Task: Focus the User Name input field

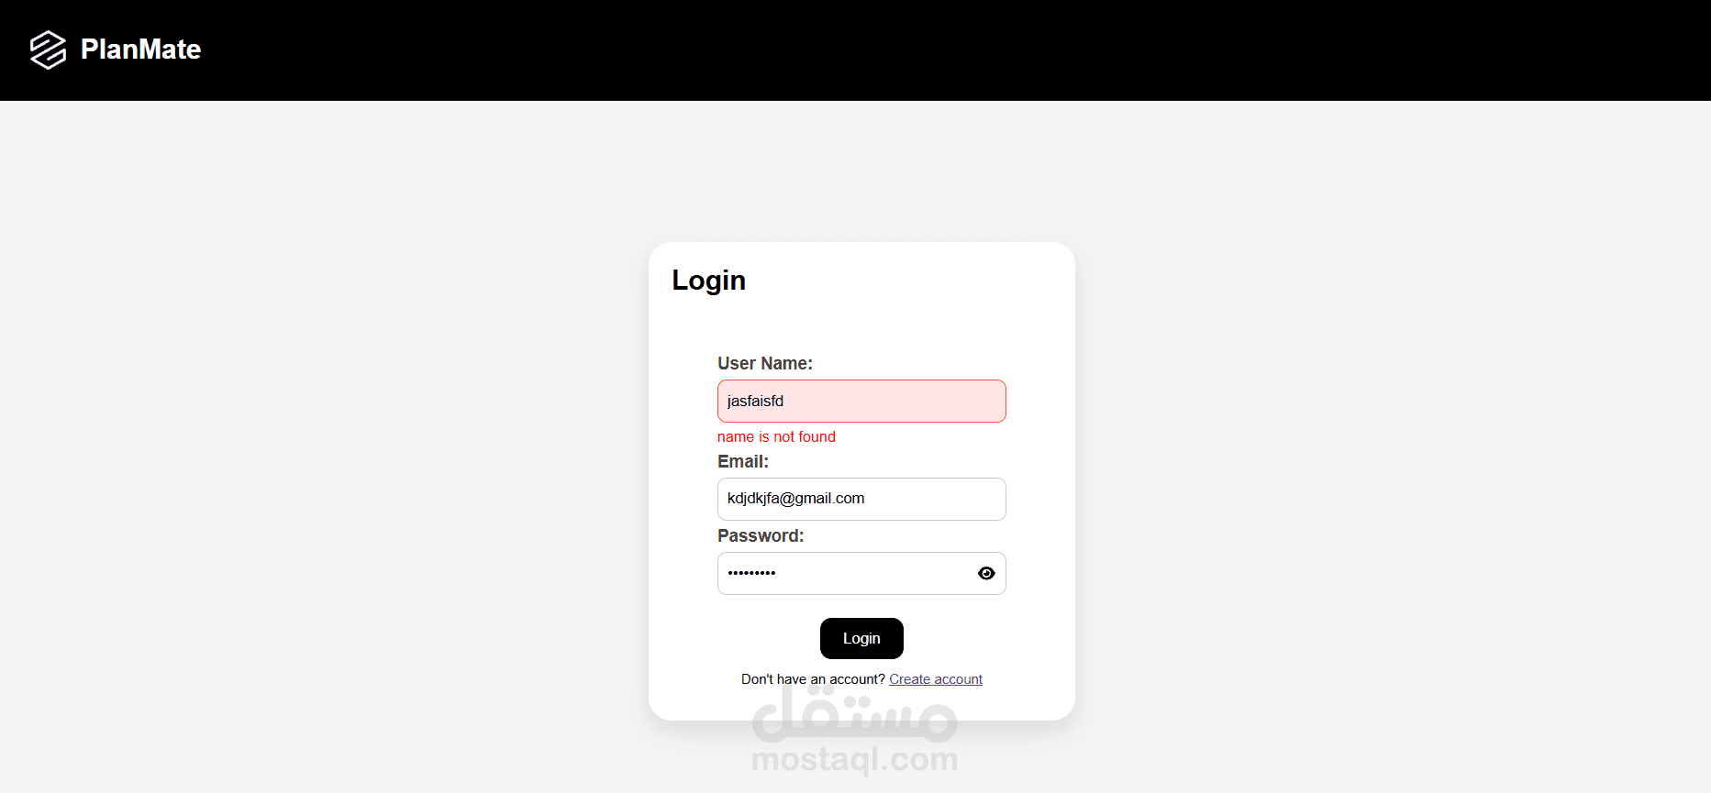Action: [861, 401]
